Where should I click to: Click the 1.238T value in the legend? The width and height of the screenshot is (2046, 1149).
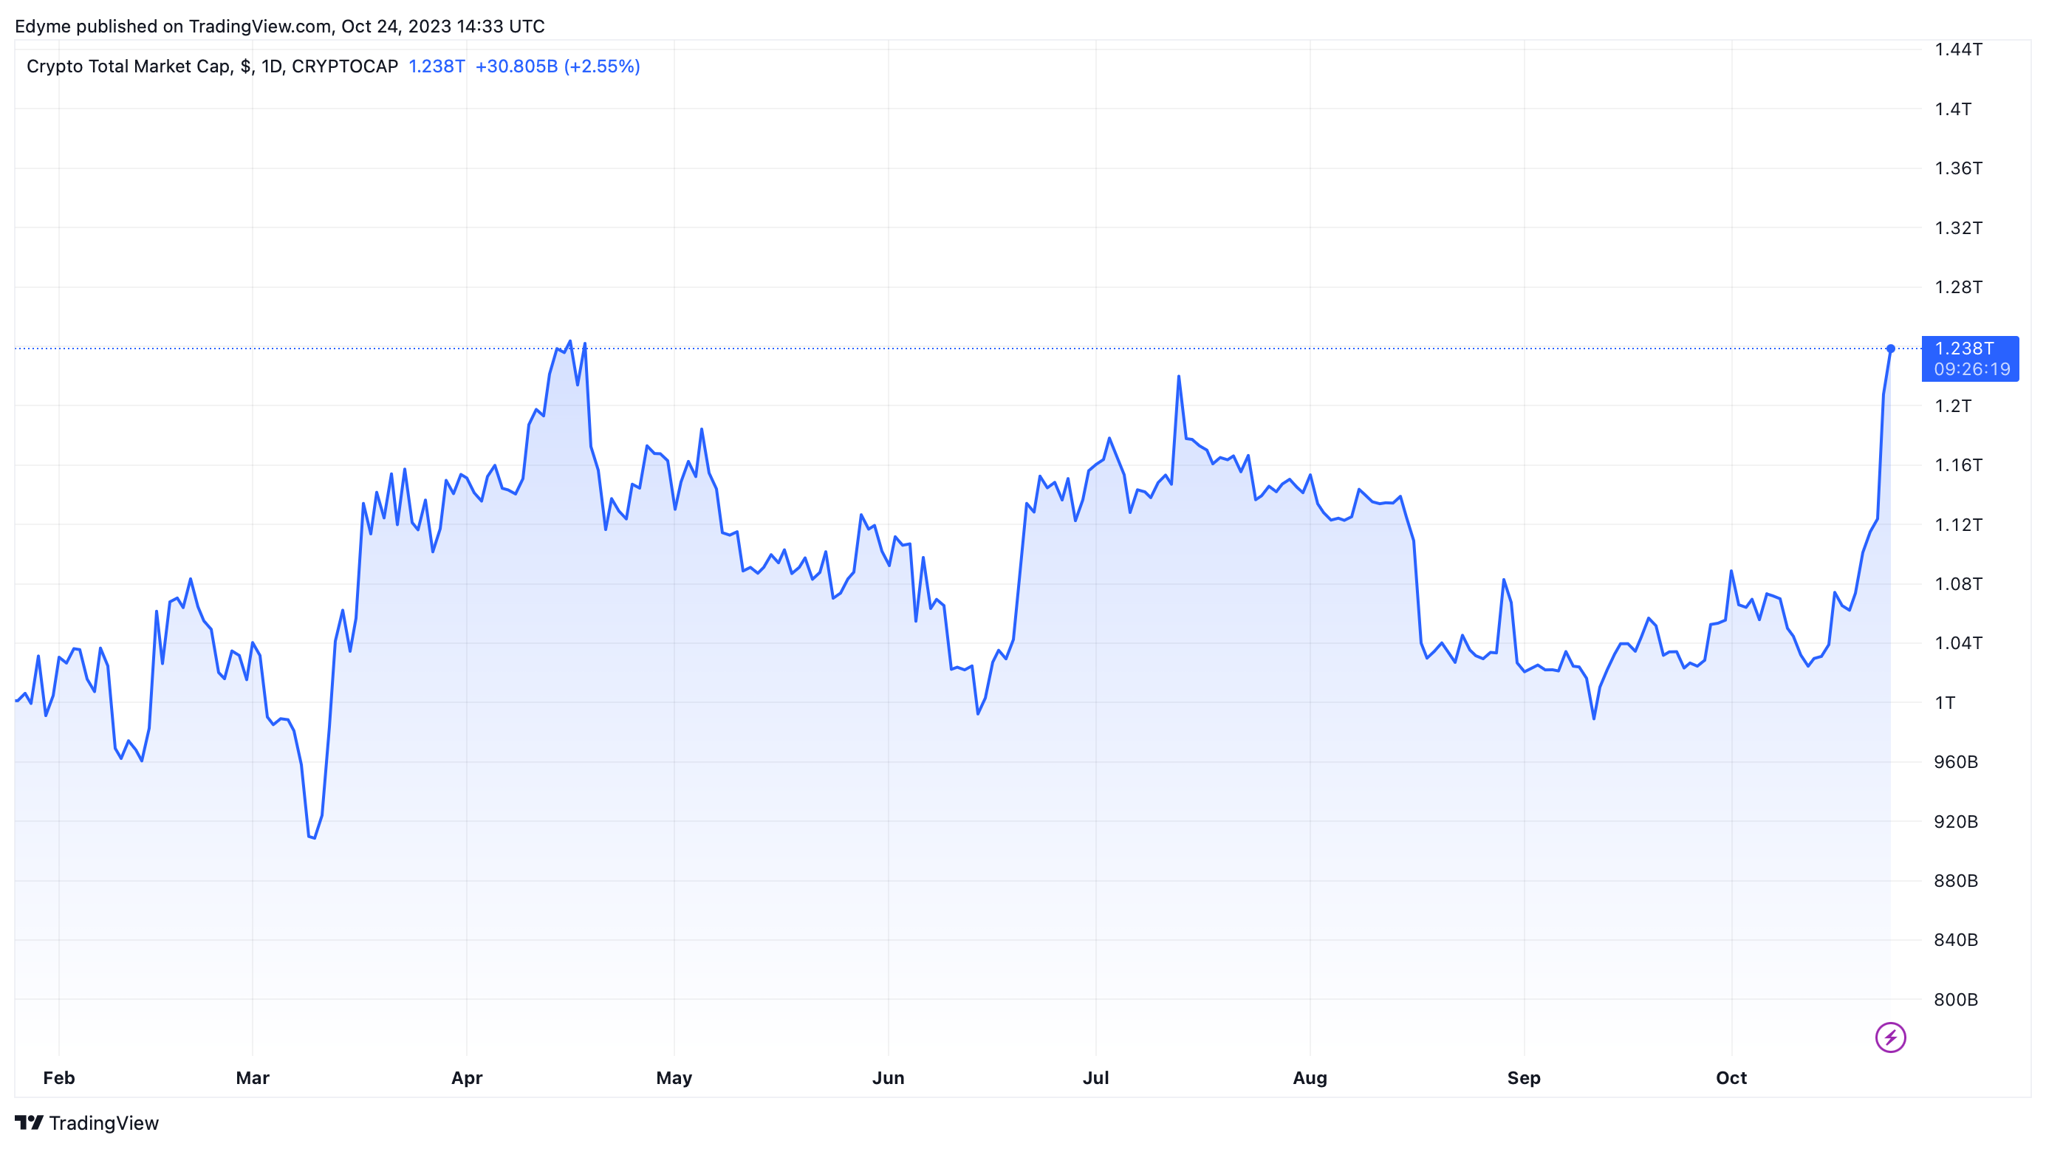point(436,66)
